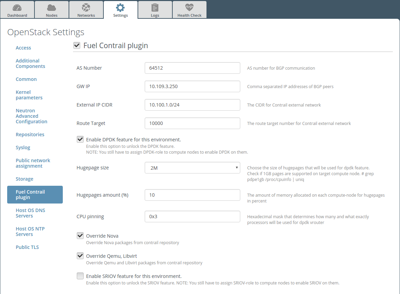Click 'Comma separated IP addresses of BGP peers' text

pos(290,86)
